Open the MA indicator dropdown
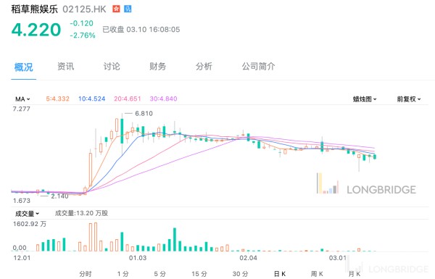This screenshot has height=279, width=435. point(22,99)
